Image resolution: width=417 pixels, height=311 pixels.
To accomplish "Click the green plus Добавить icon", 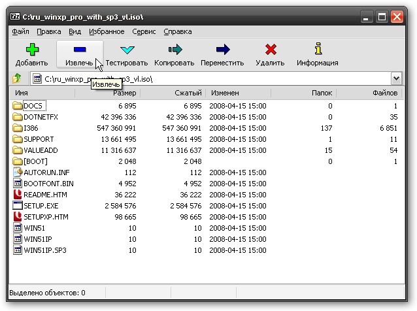I will click(32, 49).
